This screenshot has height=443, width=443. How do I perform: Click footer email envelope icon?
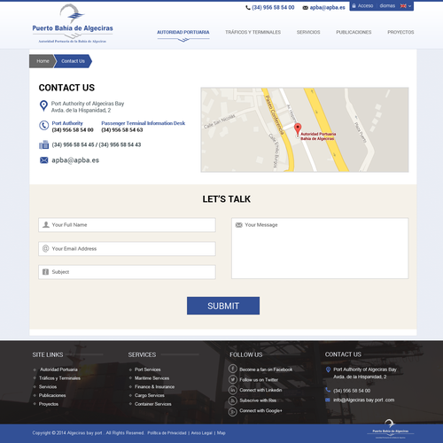click(x=328, y=400)
